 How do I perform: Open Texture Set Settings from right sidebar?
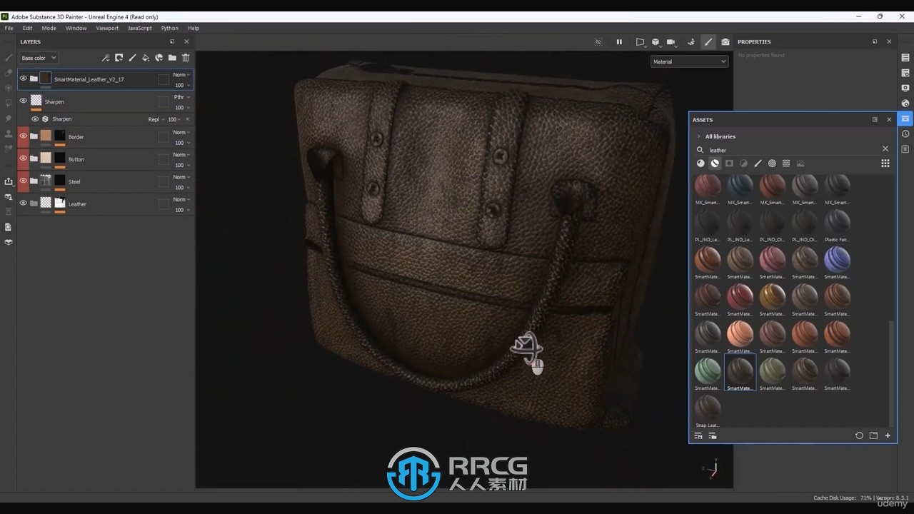tap(905, 73)
